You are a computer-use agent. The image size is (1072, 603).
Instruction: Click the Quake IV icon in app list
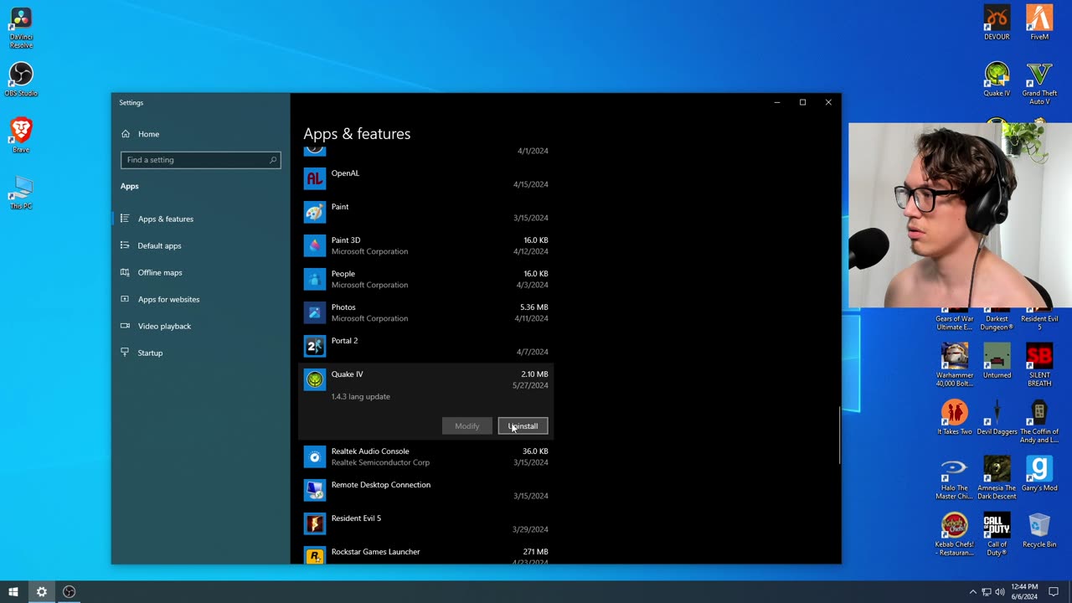coord(314,379)
